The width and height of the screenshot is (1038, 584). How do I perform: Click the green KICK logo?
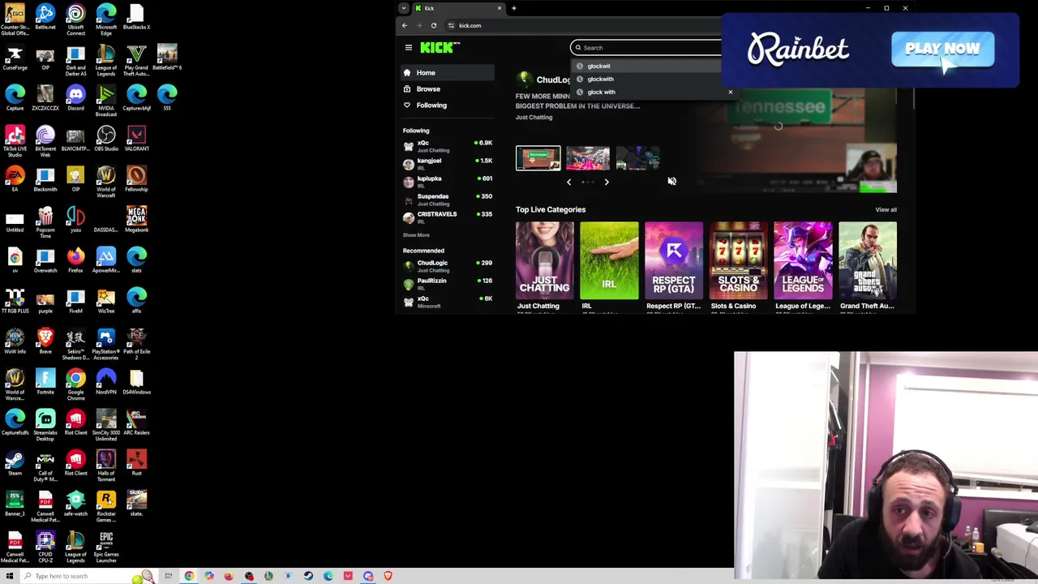[x=438, y=48]
